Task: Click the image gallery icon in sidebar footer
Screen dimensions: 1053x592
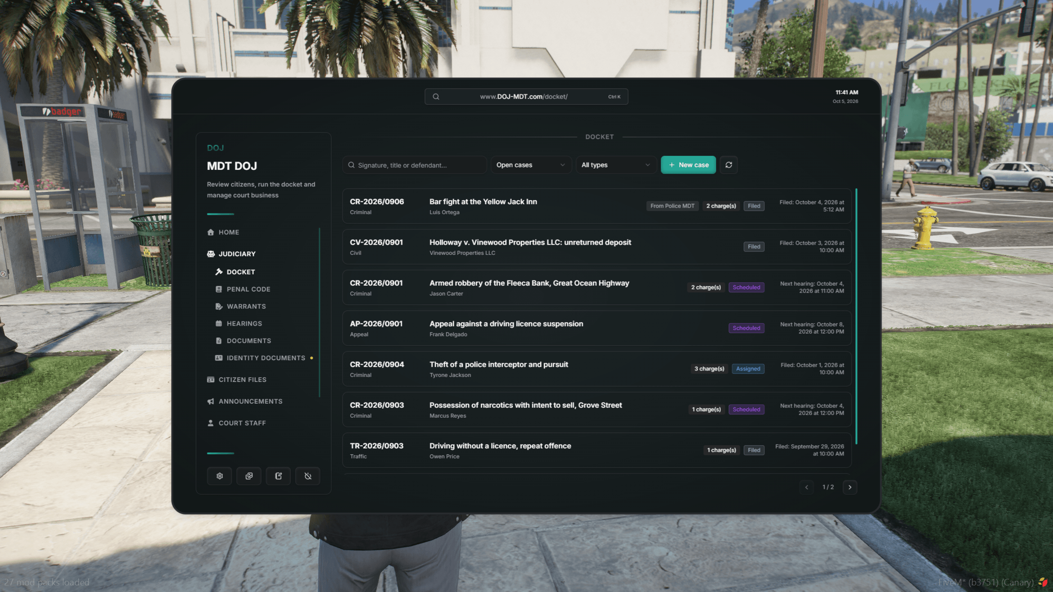Action: point(249,476)
